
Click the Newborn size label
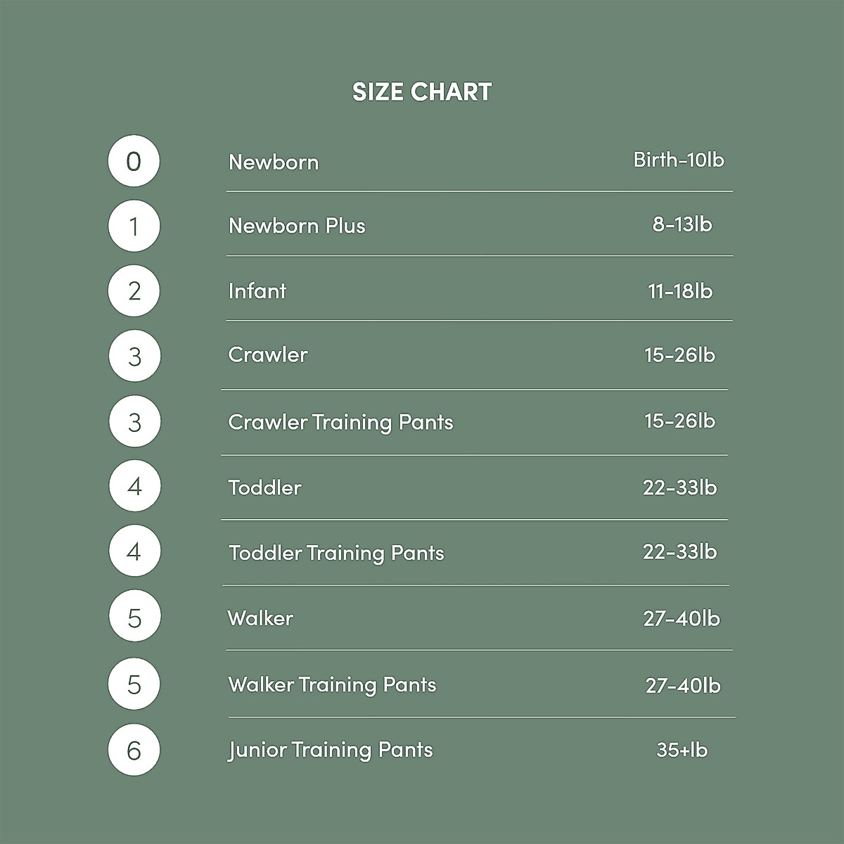pyautogui.click(x=274, y=162)
